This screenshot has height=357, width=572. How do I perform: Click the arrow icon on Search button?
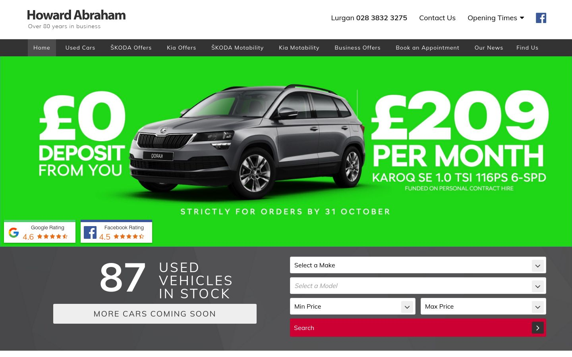(537, 328)
